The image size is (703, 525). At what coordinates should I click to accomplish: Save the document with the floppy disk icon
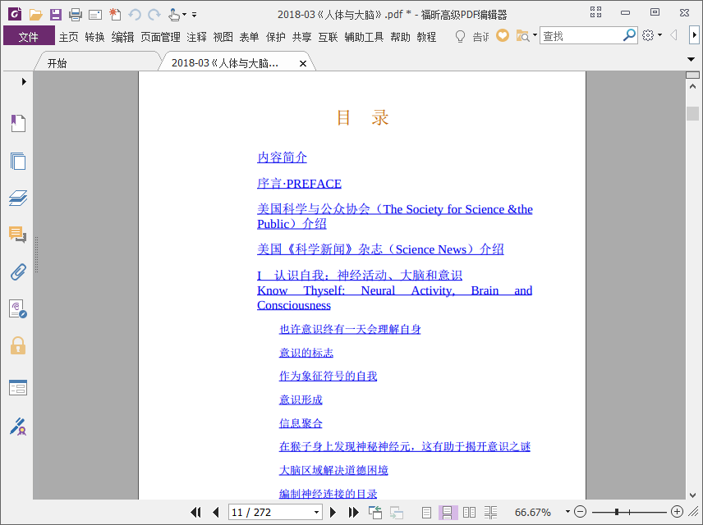[56, 14]
